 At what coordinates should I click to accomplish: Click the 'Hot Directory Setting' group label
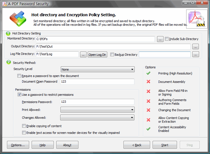[x=27, y=33]
